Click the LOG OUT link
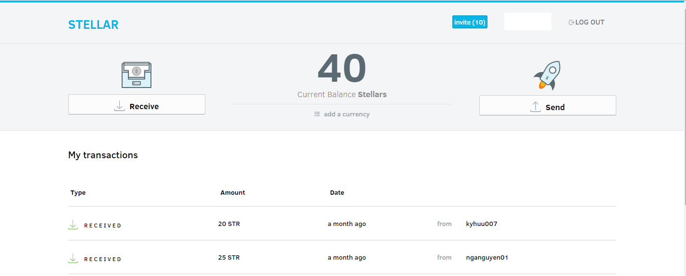 point(589,22)
